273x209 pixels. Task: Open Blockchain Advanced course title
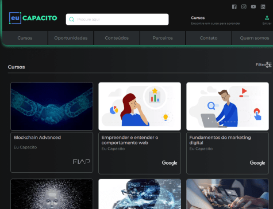37,138
